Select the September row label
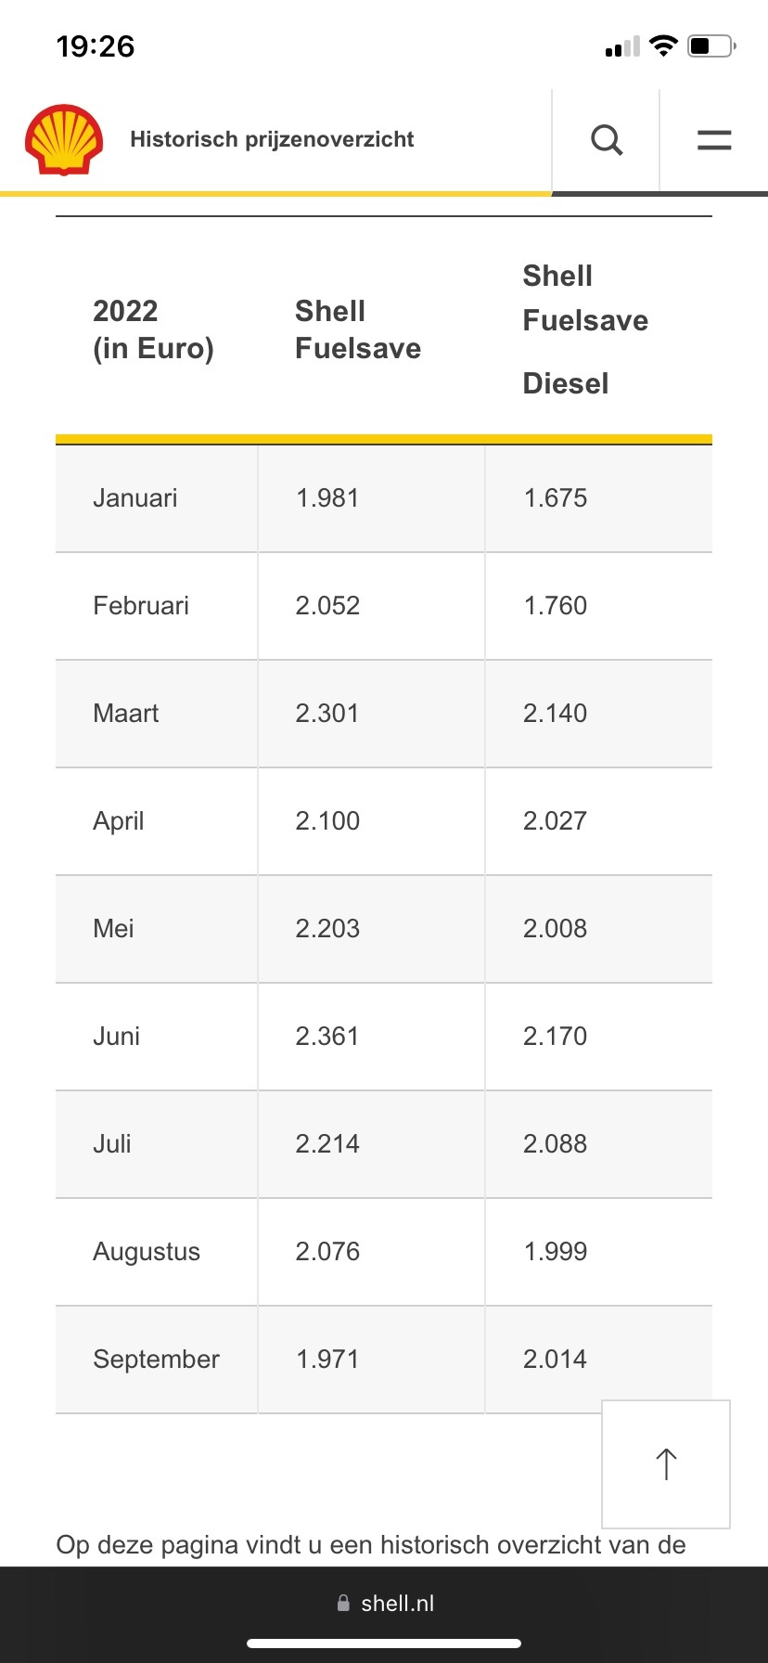Screen dimensions: 768x1663 pyautogui.click(x=156, y=1360)
